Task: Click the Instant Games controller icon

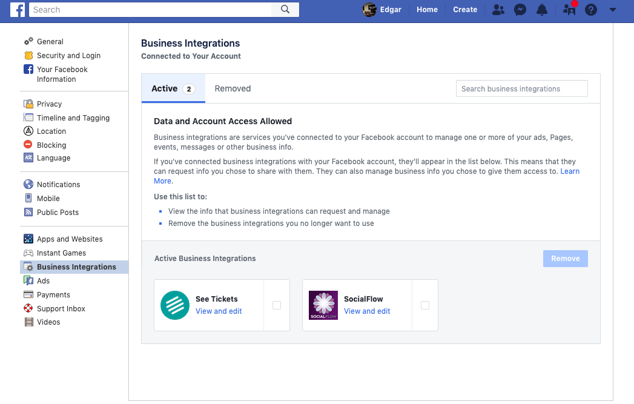Action: pyautogui.click(x=28, y=253)
